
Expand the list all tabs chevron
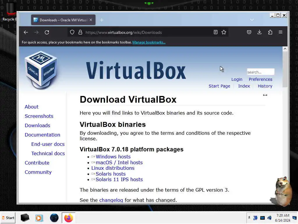pyautogui.click(x=252, y=20)
